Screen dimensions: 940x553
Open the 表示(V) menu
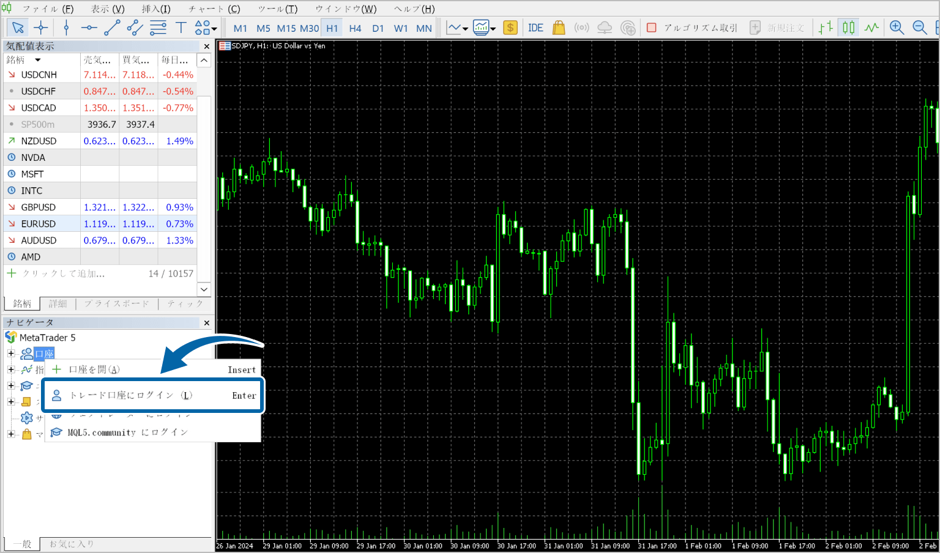point(108,9)
